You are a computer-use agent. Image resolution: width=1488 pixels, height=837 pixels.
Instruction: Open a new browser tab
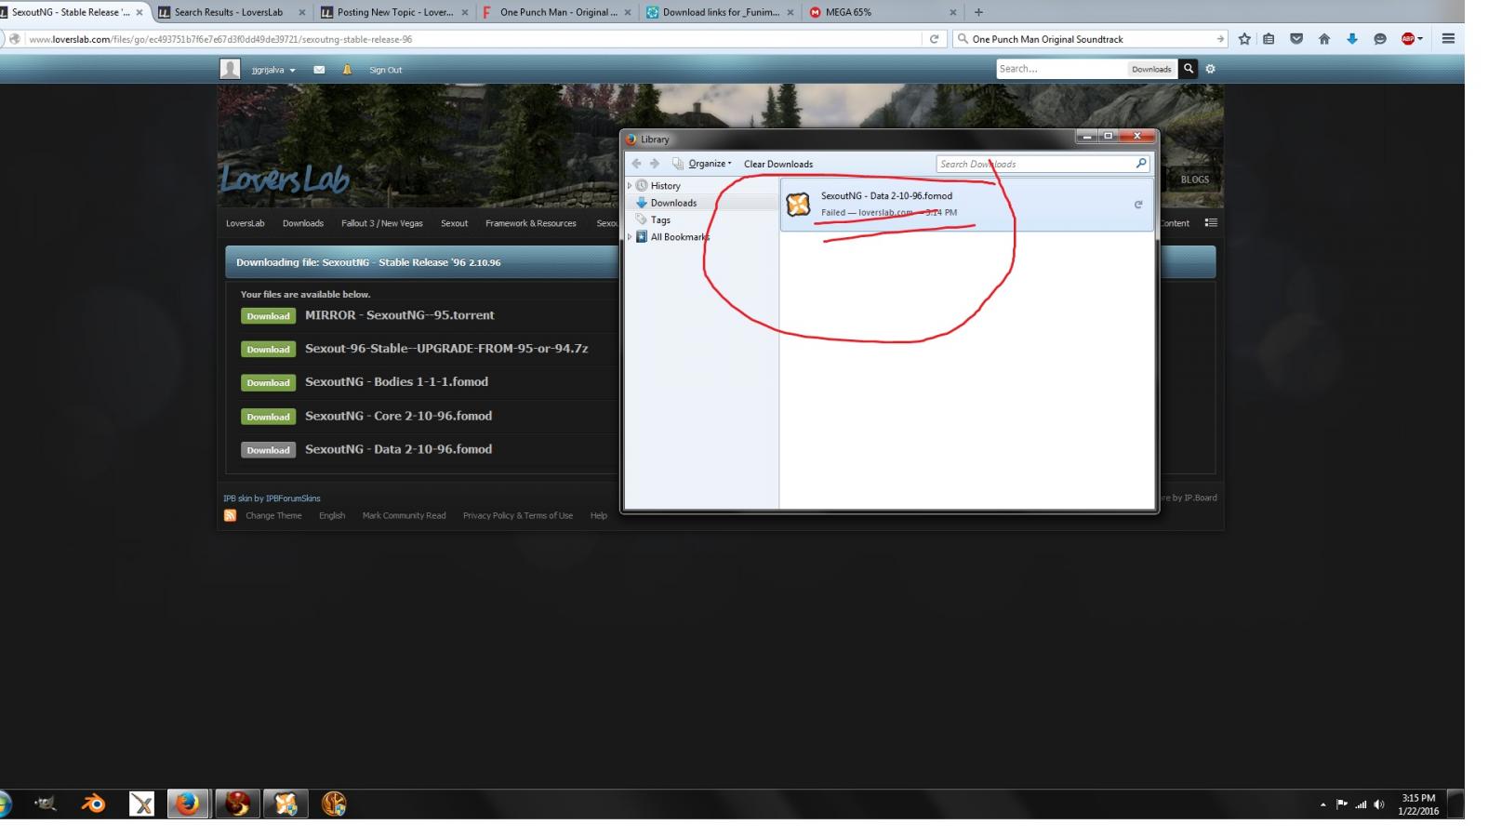point(978,12)
